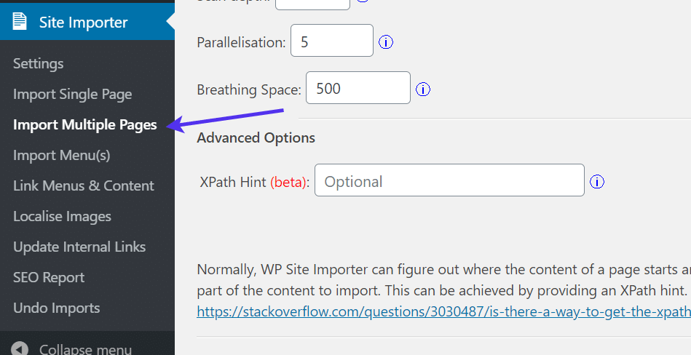Click the Collapse menu arrow icon
This screenshot has height=355, width=691.
[x=20, y=348]
